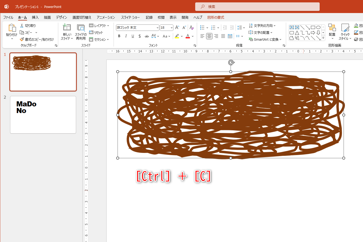Select the Oval shape tool

coord(318,27)
